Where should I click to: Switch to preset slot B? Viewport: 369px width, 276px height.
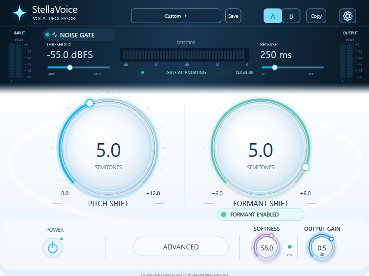click(291, 16)
